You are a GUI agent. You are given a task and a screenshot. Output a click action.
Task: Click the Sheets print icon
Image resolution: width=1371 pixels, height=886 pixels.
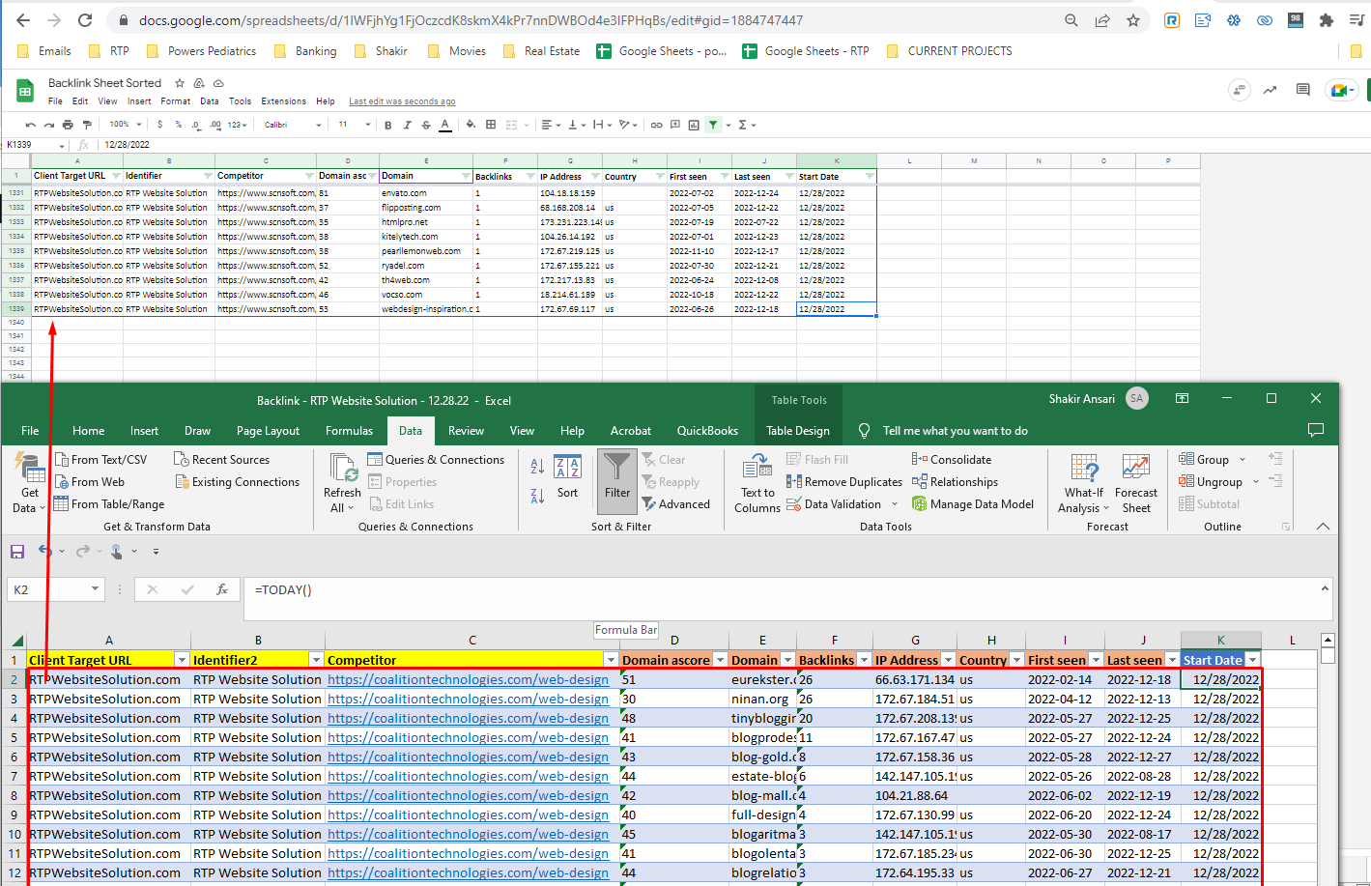[x=68, y=125]
